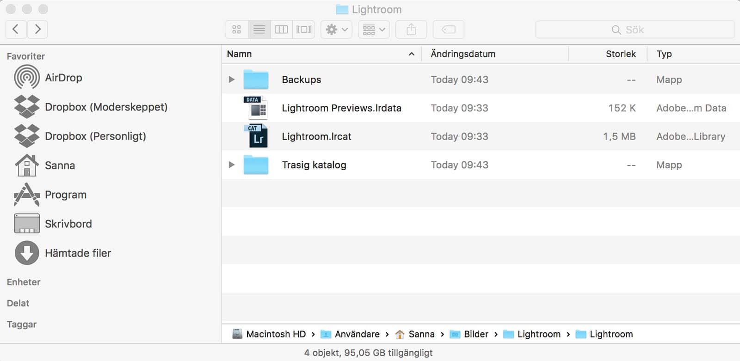Expand the Backups folder disclosure triangle
740x361 pixels.
[x=232, y=80]
